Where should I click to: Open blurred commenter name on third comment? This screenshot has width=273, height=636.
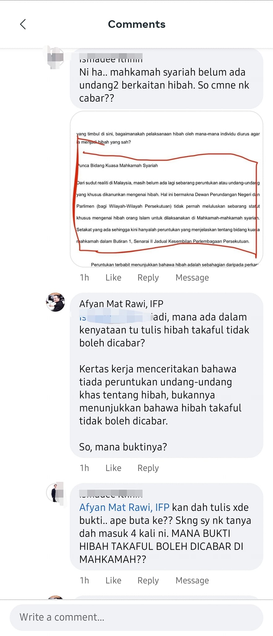111,493
